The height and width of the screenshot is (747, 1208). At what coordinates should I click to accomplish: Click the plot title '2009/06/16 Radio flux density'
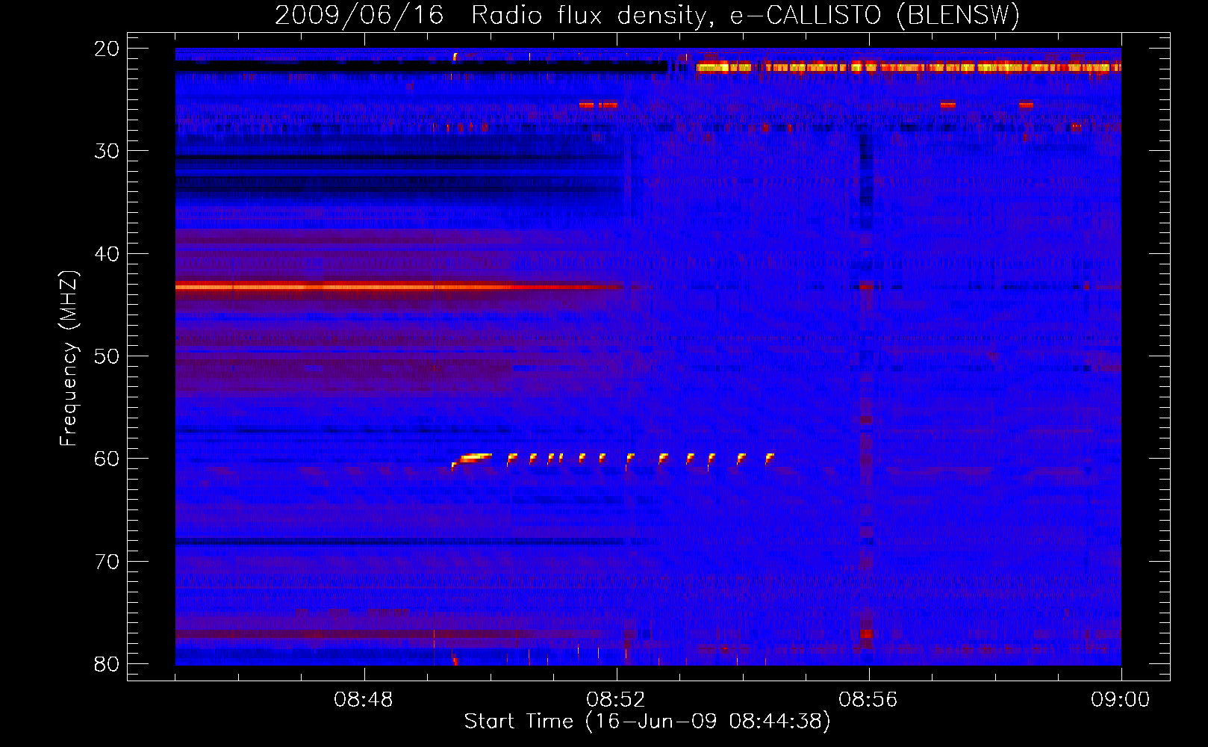pos(647,15)
